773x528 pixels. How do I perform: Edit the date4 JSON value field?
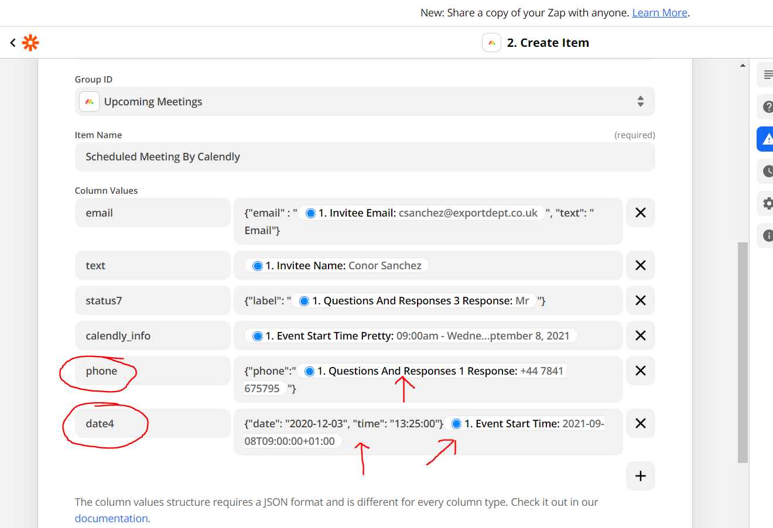(x=428, y=432)
